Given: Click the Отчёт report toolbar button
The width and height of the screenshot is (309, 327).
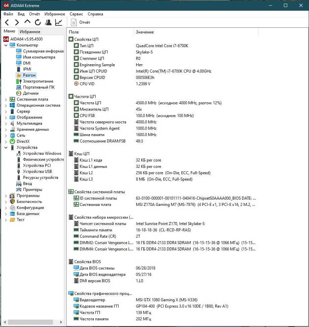Looking at the screenshot, I should (80, 22).
